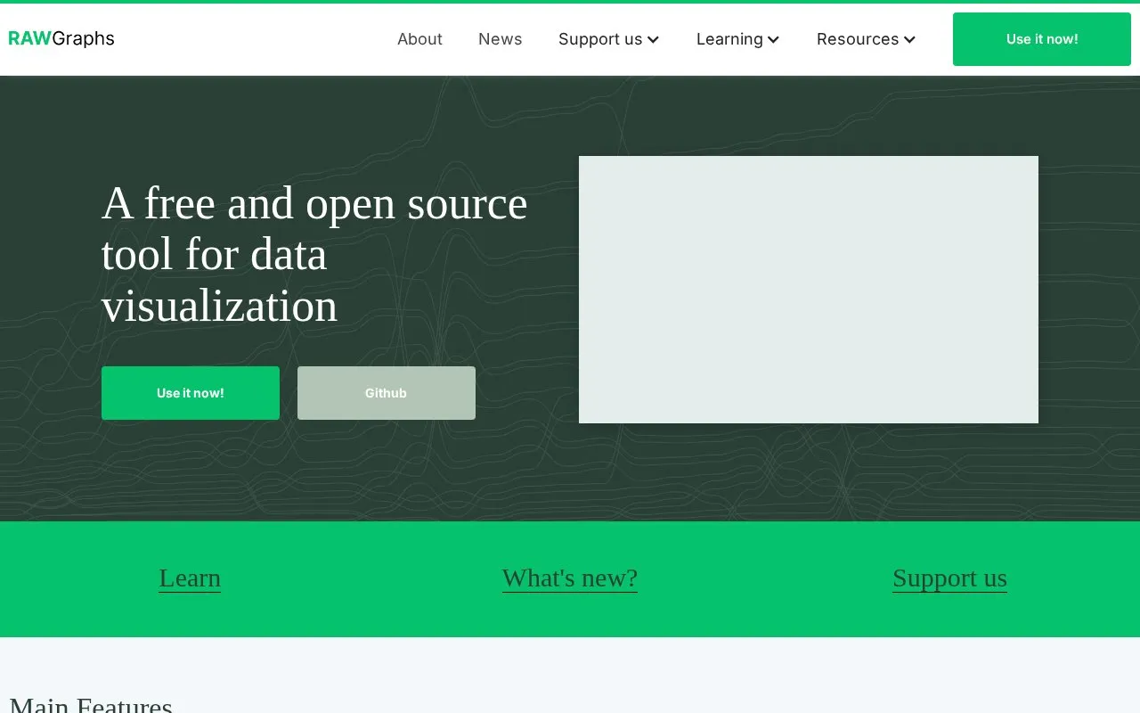The width and height of the screenshot is (1140, 713).
Task: Click the hero preview image placeholder
Action: pos(809,290)
